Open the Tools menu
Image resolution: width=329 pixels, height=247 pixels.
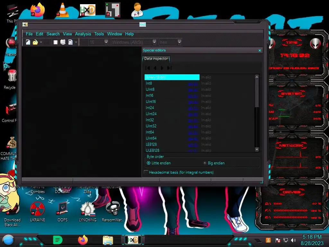click(99, 34)
